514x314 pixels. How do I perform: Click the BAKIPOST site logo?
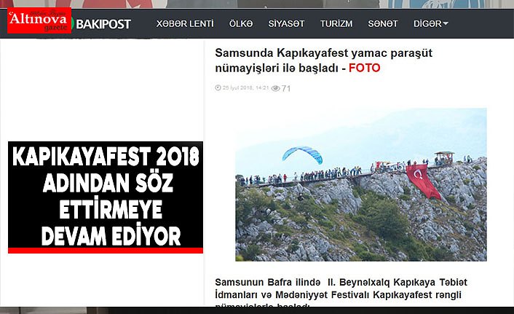click(x=103, y=24)
